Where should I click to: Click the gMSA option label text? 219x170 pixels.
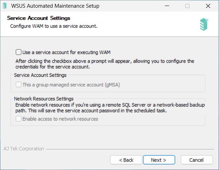pyautogui.click(x=71, y=85)
